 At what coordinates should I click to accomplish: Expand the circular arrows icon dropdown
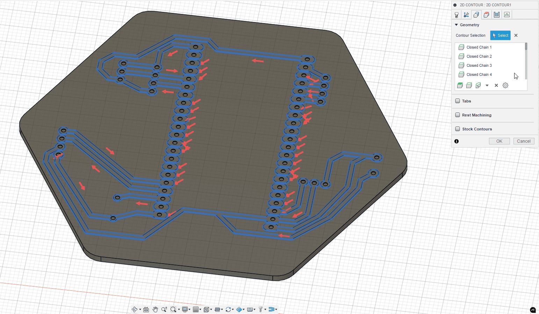coord(233,309)
